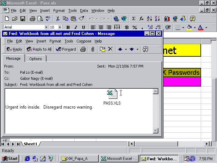Open the Fill Color dropdown arrow
This screenshot has width=217, height=163.
click(x=195, y=28)
